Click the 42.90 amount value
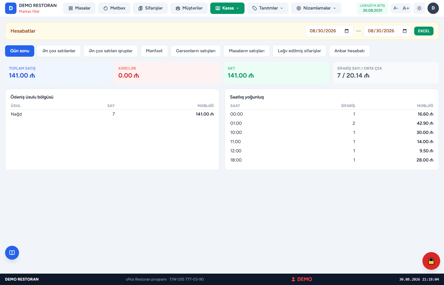 [425, 123]
